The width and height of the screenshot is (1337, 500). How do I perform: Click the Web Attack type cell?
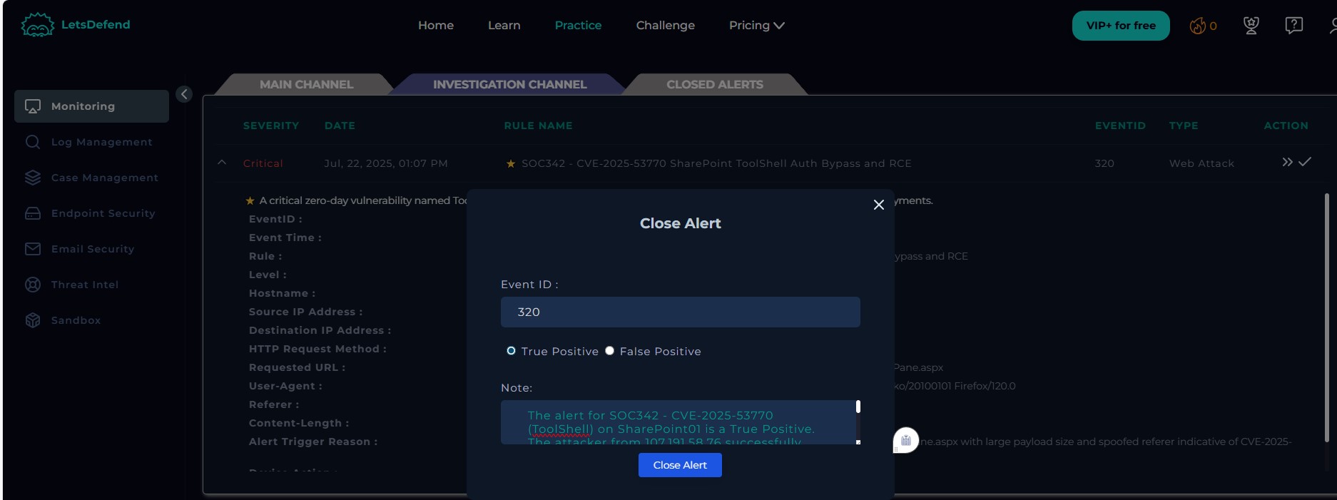point(1201,163)
